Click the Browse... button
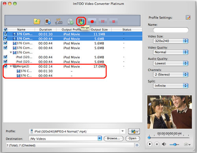 (113, 138)
